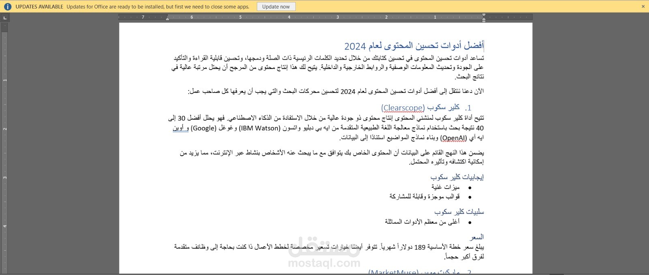Click the heading 'السعر'

[477, 237]
